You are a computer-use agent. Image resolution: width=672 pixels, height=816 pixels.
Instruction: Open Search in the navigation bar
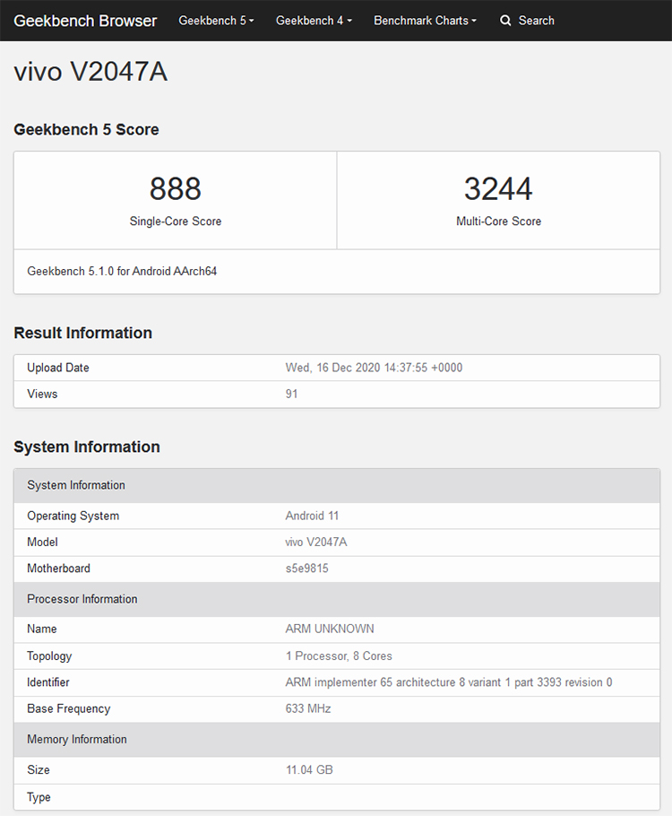point(527,21)
